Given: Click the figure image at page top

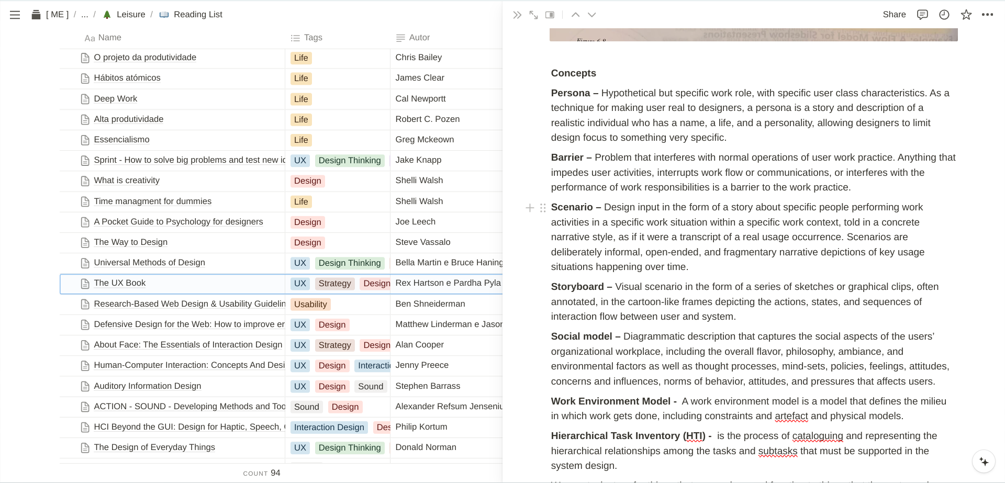Looking at the screenshot, I should click(754, 35).
